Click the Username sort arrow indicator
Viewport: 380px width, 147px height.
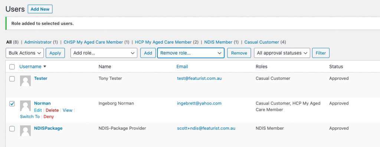coord(45,66)
